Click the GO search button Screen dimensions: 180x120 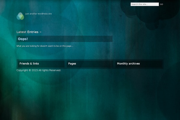tap(161, 4)
